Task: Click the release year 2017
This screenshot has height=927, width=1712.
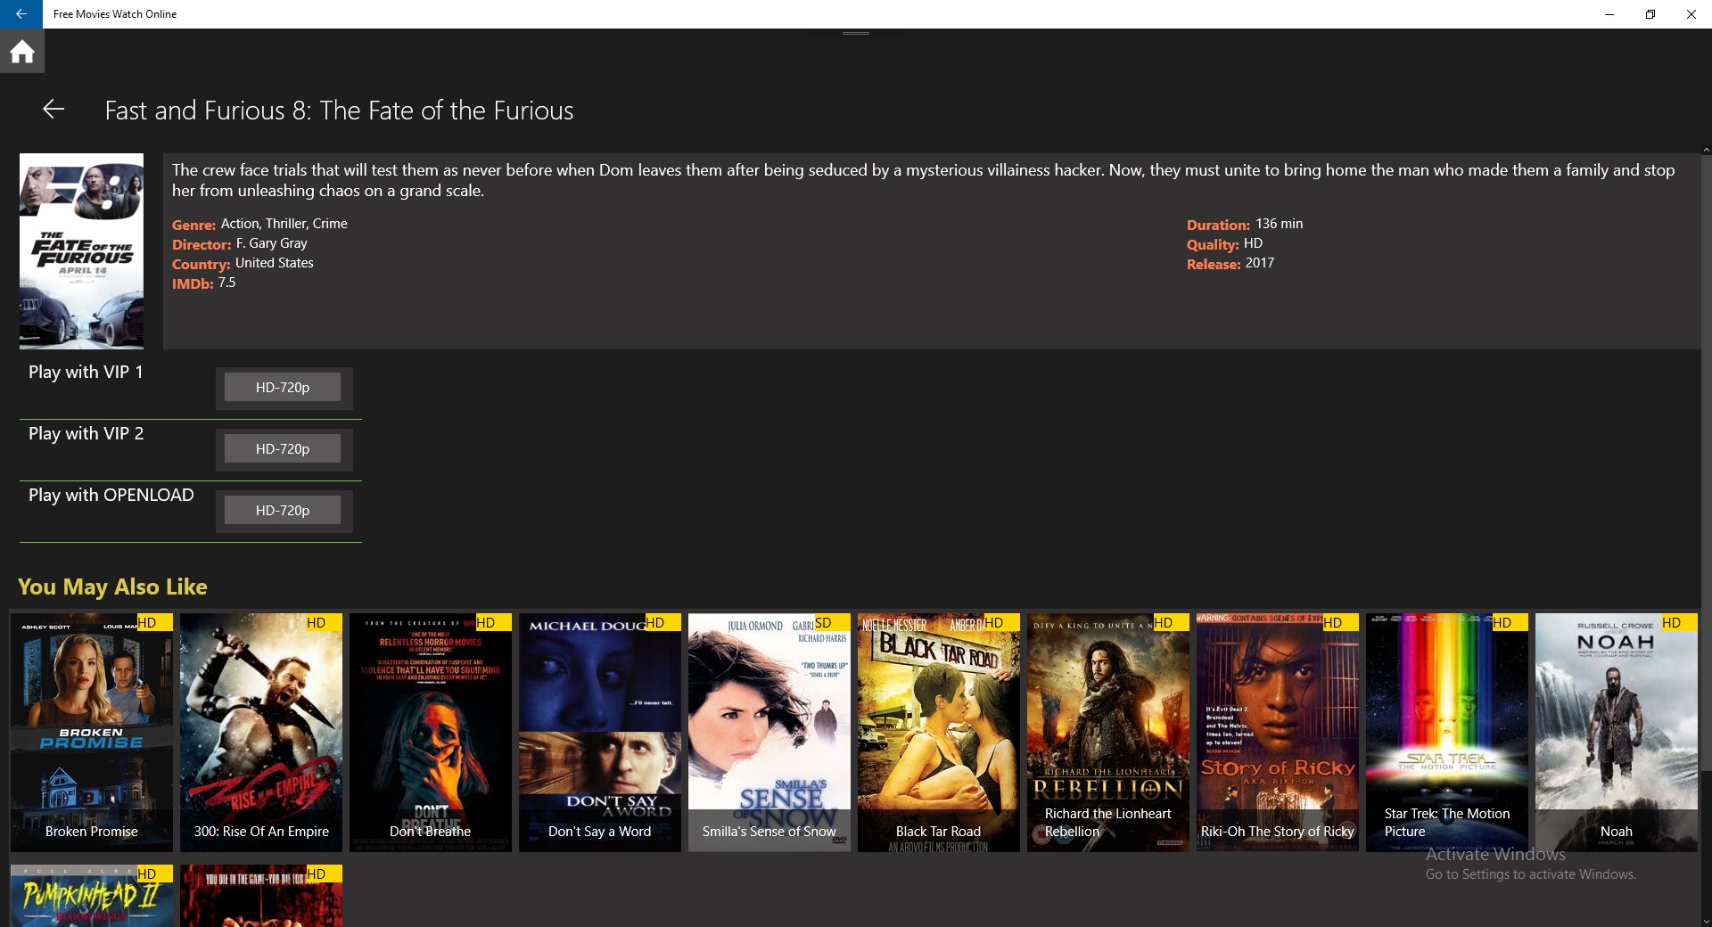Action: click(x=1260, y=263)
